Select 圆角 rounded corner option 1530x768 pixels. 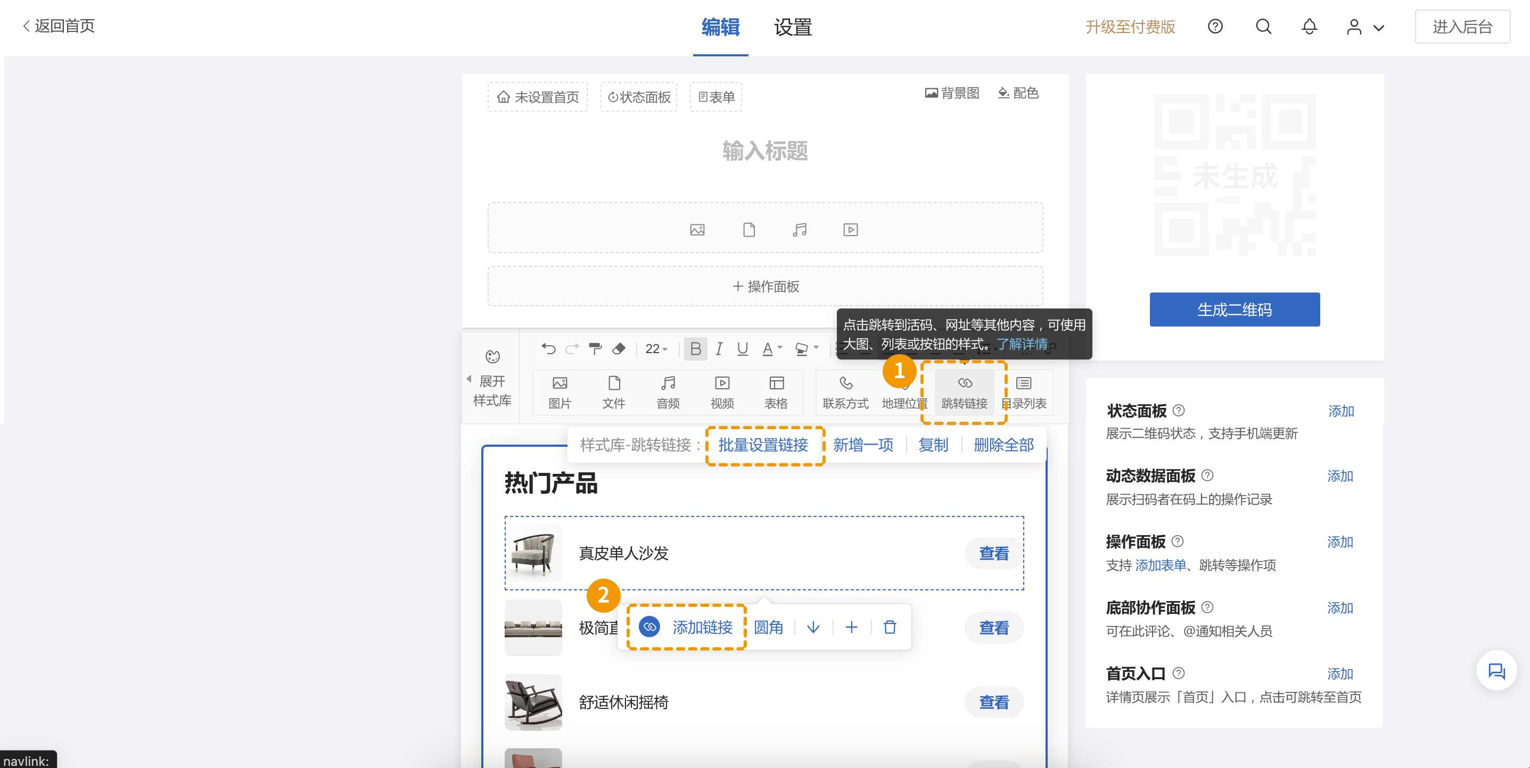(768, 627)
